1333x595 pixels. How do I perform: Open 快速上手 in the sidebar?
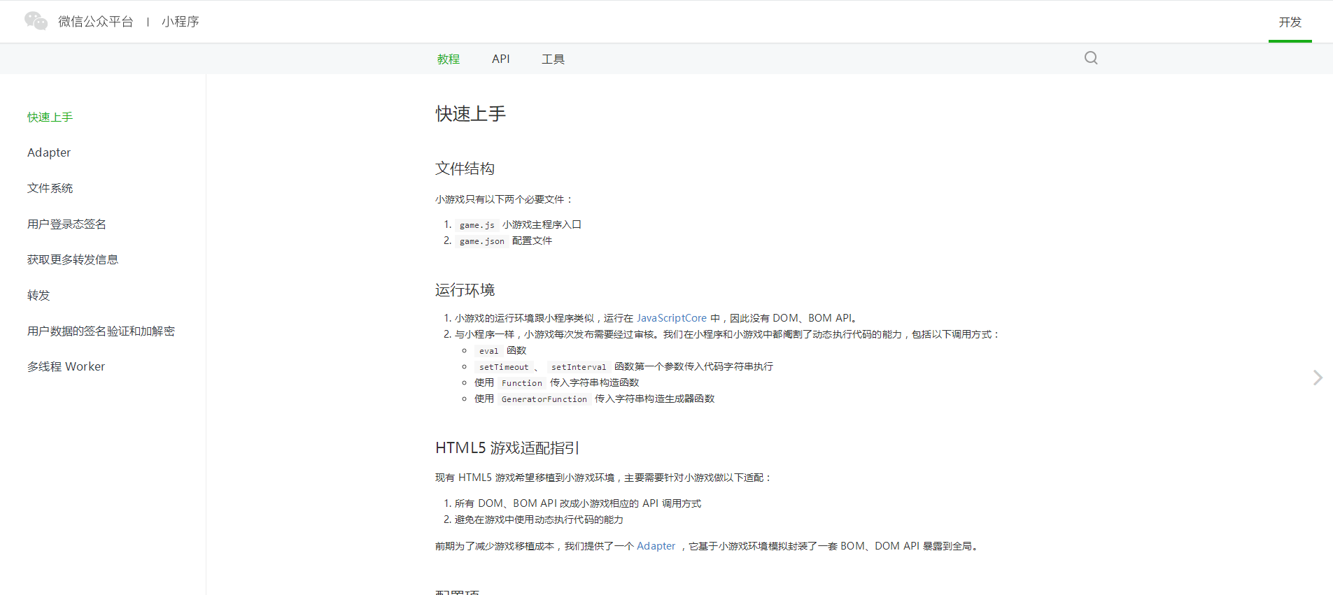pyautogui.click(x=50, y=117)
